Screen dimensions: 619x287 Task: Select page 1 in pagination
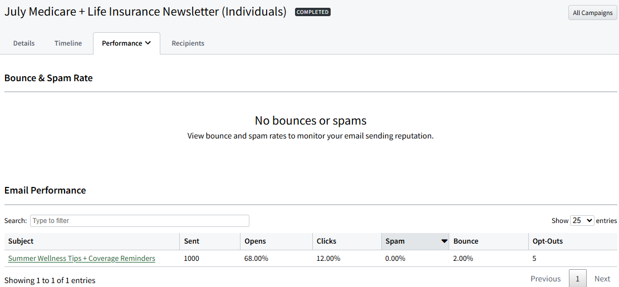[x=578, y=279]
